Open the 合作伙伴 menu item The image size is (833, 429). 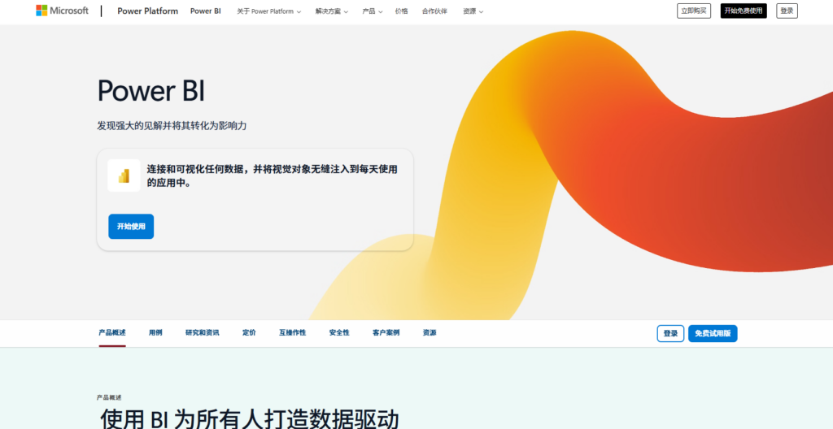435,11
